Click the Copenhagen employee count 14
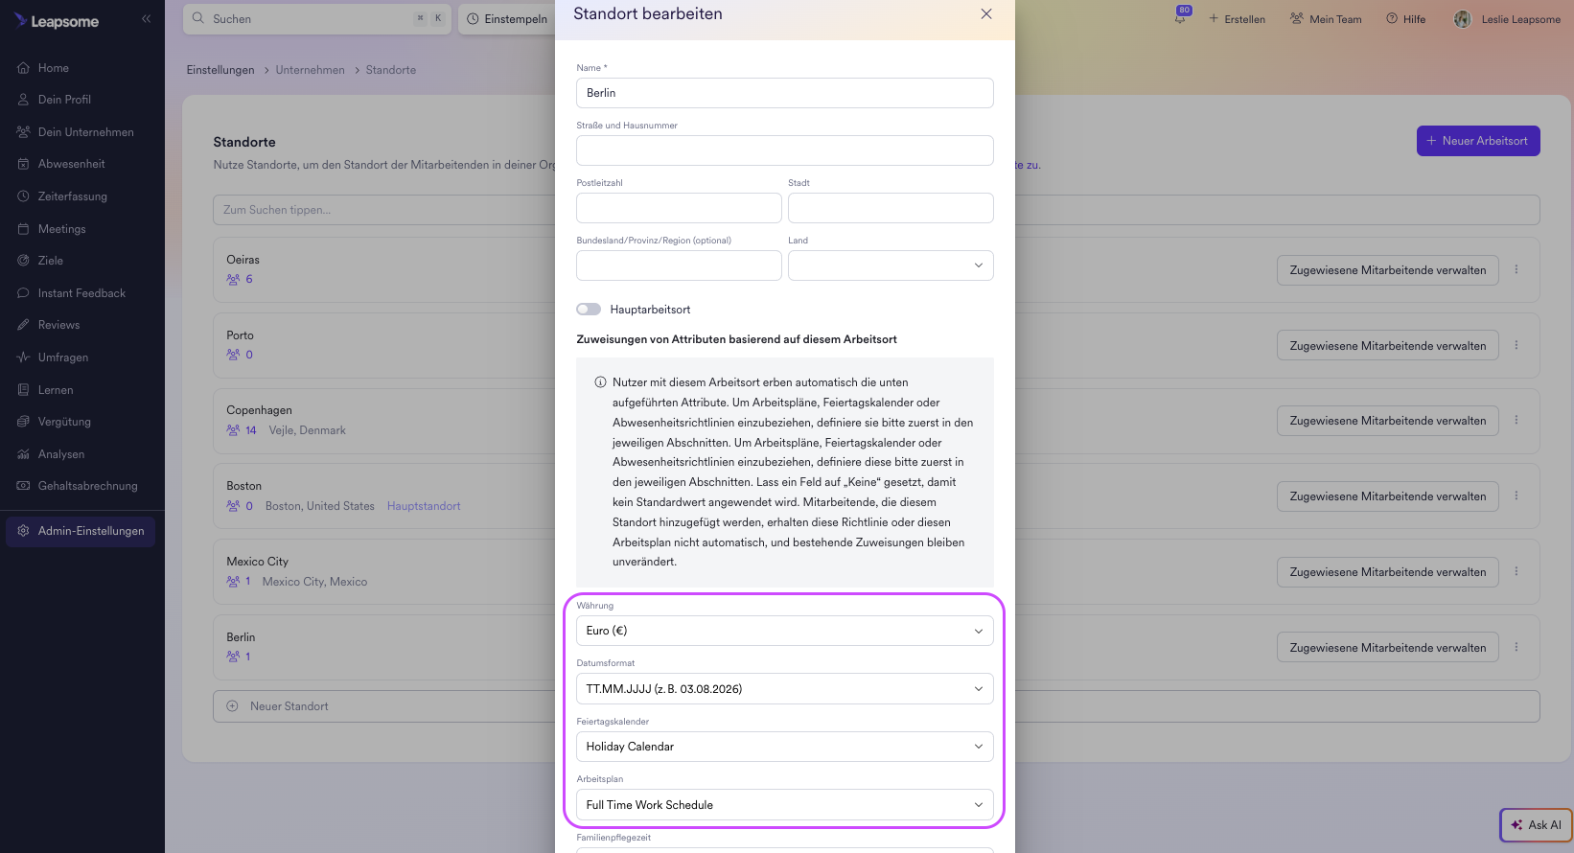This screenshot has width=1574, height=853. tap(242, 430)
